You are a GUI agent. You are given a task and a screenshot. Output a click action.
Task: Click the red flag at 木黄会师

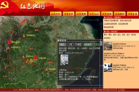click(x=36, y=58)
